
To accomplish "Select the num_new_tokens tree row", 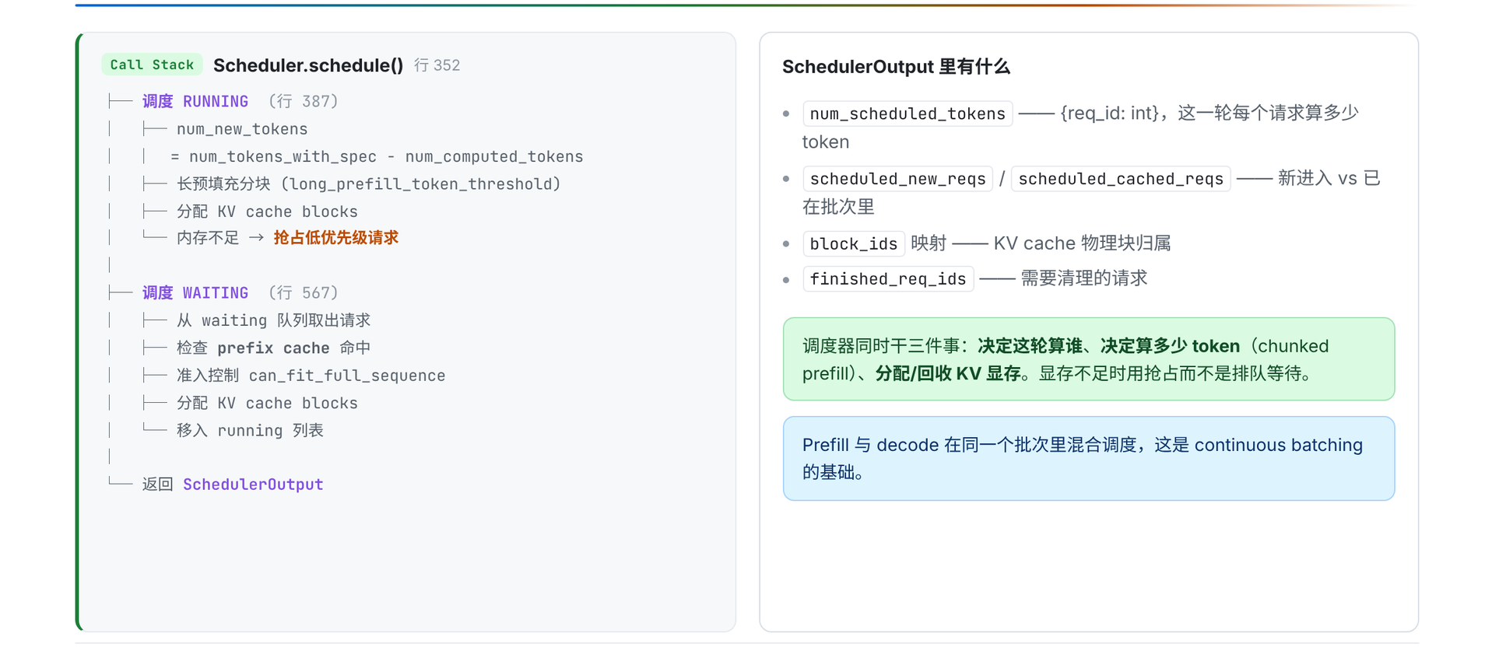I will pyautogui.click(x=242, y=129).
